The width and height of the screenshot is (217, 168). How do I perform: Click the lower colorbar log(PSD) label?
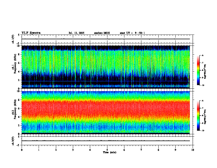pyautogui.click(x=205, y=117)
